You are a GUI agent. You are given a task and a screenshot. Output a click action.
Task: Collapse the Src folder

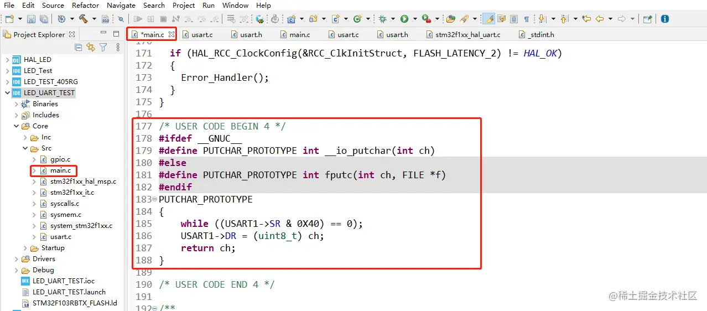point(25,148)
